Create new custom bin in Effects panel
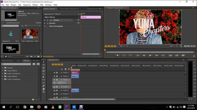The image size is (197, 110). 33,100
